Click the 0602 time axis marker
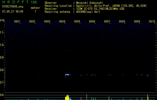 coord(32,21)
